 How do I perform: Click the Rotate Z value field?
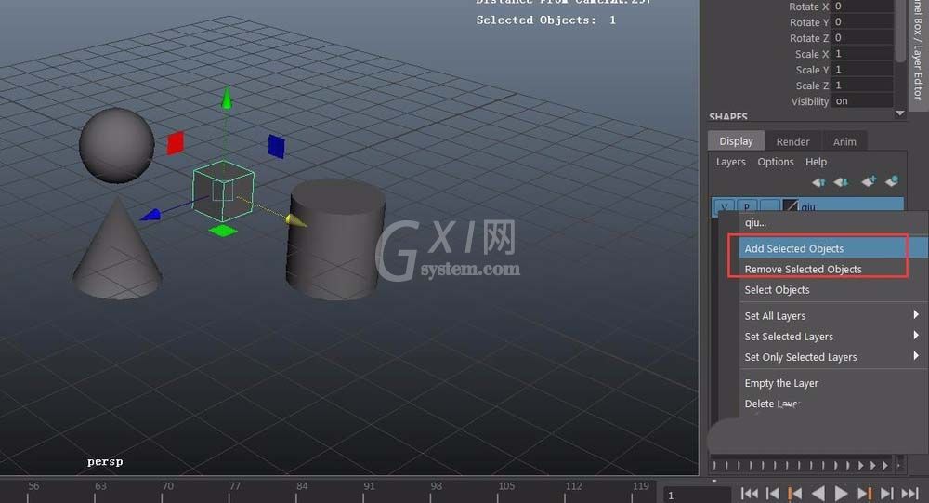(863, 38)
